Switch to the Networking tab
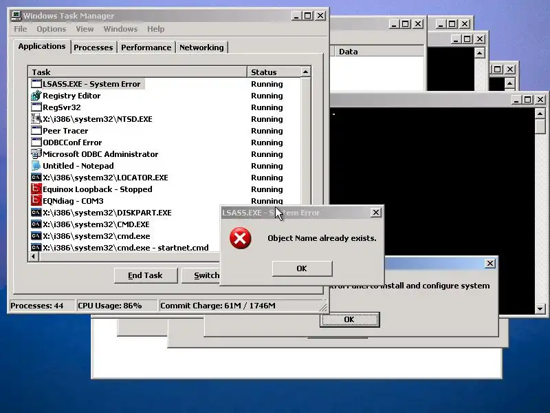 pos(201,47)
